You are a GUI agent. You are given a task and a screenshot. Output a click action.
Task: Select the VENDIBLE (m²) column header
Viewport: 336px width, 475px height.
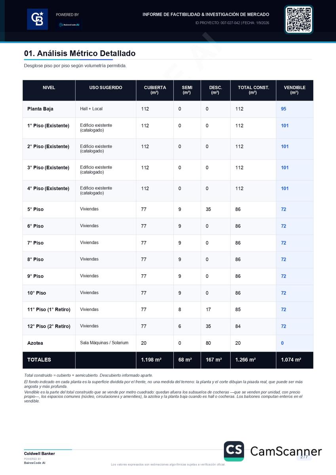tap(294, 90)
